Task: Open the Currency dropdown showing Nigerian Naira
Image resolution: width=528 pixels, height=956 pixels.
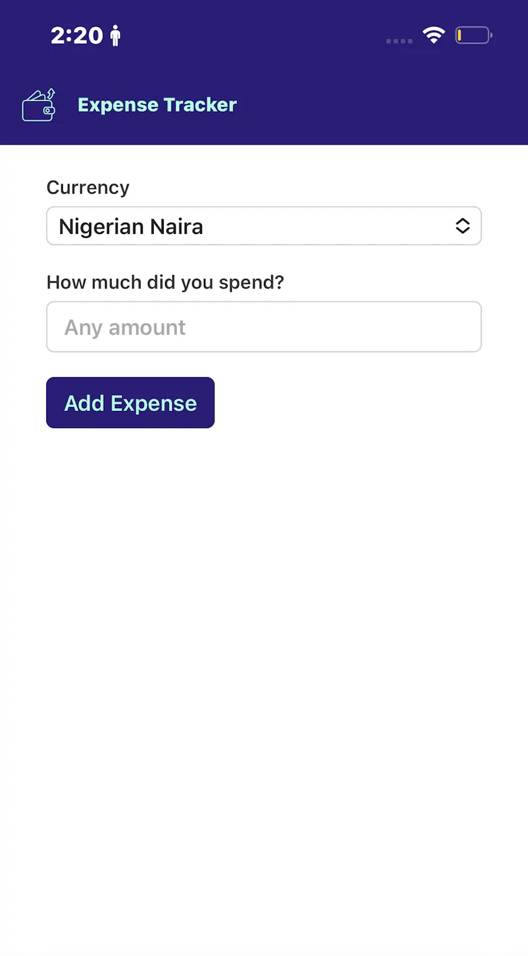Action: 264,226
